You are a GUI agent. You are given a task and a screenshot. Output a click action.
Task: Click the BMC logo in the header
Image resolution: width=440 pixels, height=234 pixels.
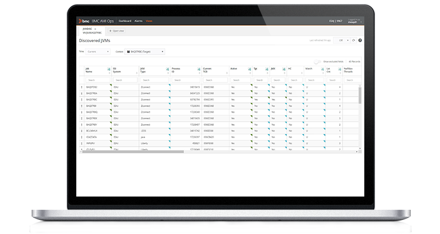82,20
